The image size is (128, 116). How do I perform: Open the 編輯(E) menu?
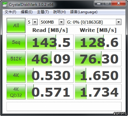tap(27, 12)
